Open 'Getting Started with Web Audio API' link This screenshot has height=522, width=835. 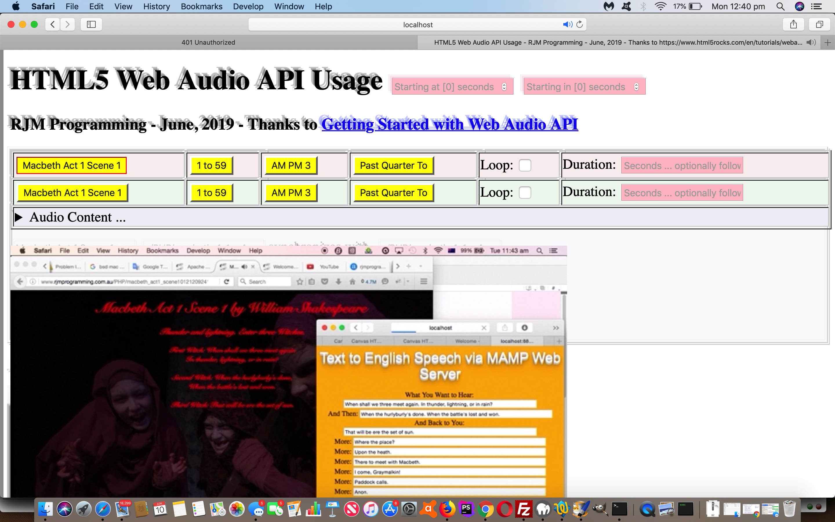(450, 124)
